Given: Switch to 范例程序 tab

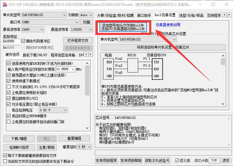Looking at the screenshot, I should (x=214, y=16).
